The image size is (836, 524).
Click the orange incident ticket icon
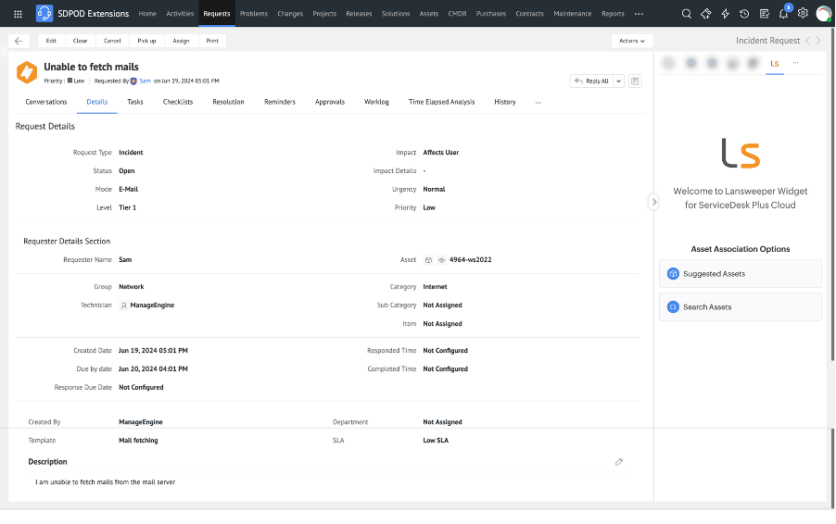pos(27,72)
